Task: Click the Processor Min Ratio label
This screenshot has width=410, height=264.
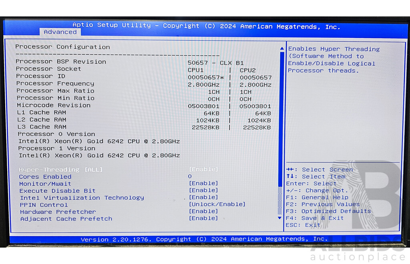Action: pos(55,98)
